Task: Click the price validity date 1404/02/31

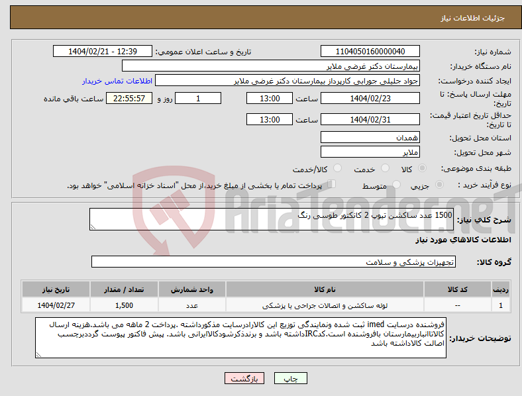Action: tap(370, 119)
